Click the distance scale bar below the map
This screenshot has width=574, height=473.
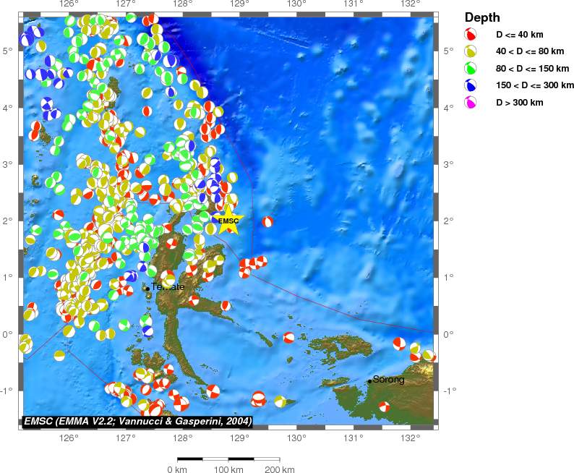pos(228,459)
